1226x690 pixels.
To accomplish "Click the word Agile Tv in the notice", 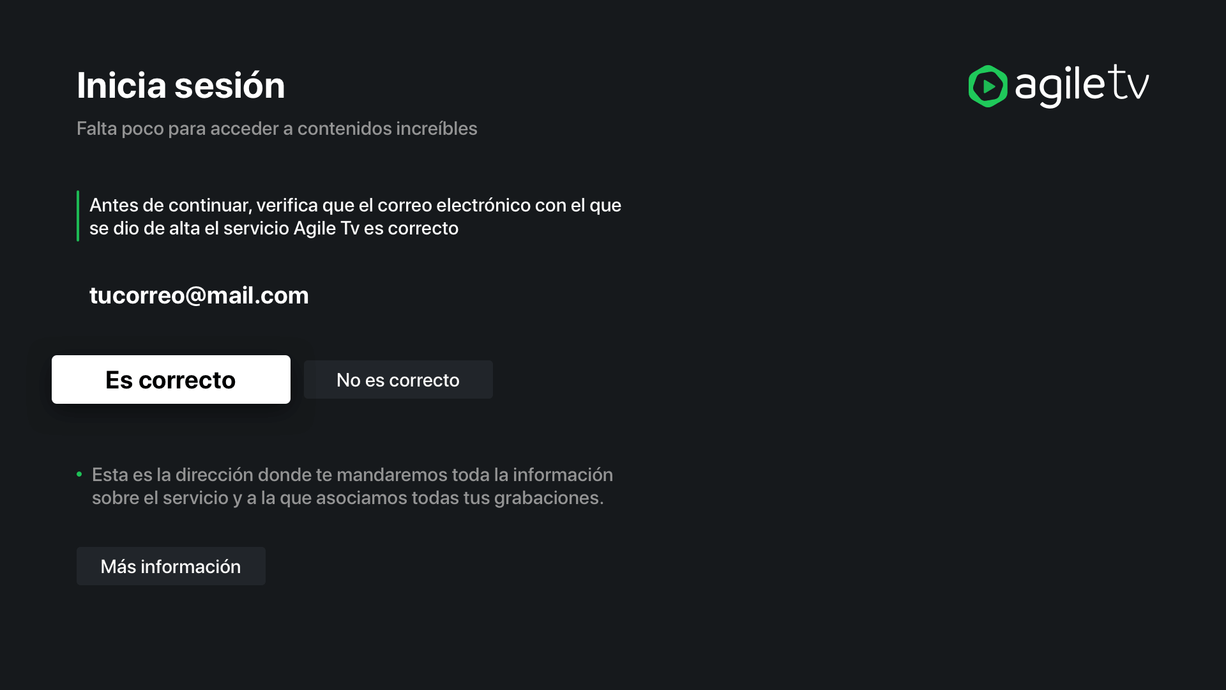I will tap(326, 228).
